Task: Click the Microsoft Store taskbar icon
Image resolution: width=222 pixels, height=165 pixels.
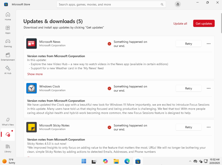Action: pos(138,161)
